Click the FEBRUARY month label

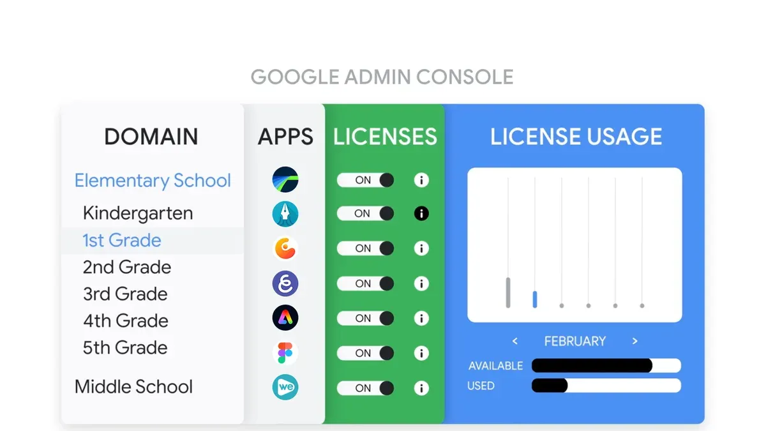point(575,341)
